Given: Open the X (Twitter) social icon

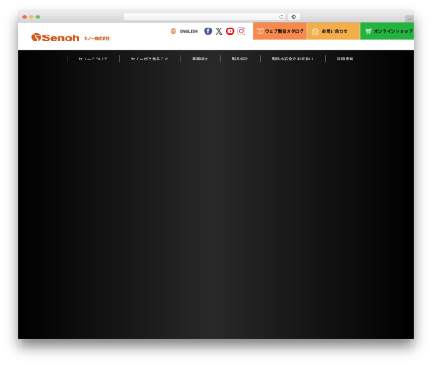Looking at the screenshot, I should tap(219, 31).
